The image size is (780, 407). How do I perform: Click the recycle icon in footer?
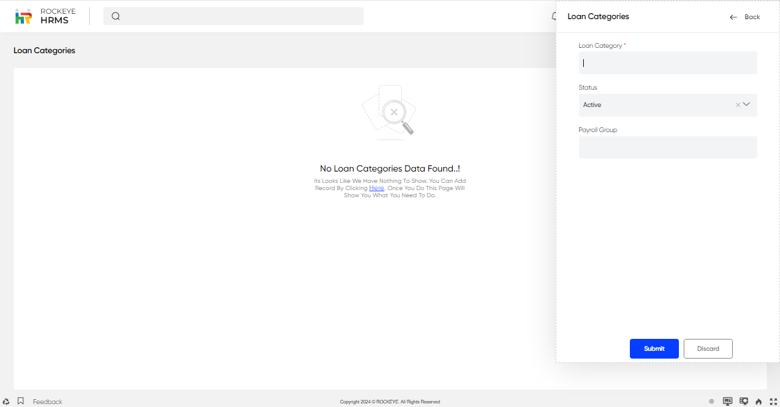coord(6,402)
